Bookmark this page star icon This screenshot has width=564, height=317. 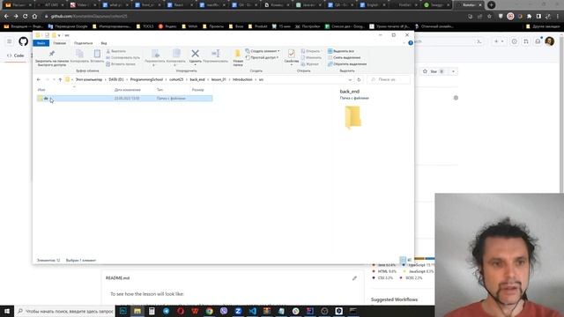(489, 16)
